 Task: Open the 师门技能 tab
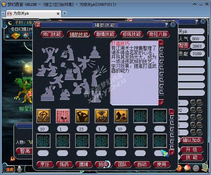tap(52, 34)
